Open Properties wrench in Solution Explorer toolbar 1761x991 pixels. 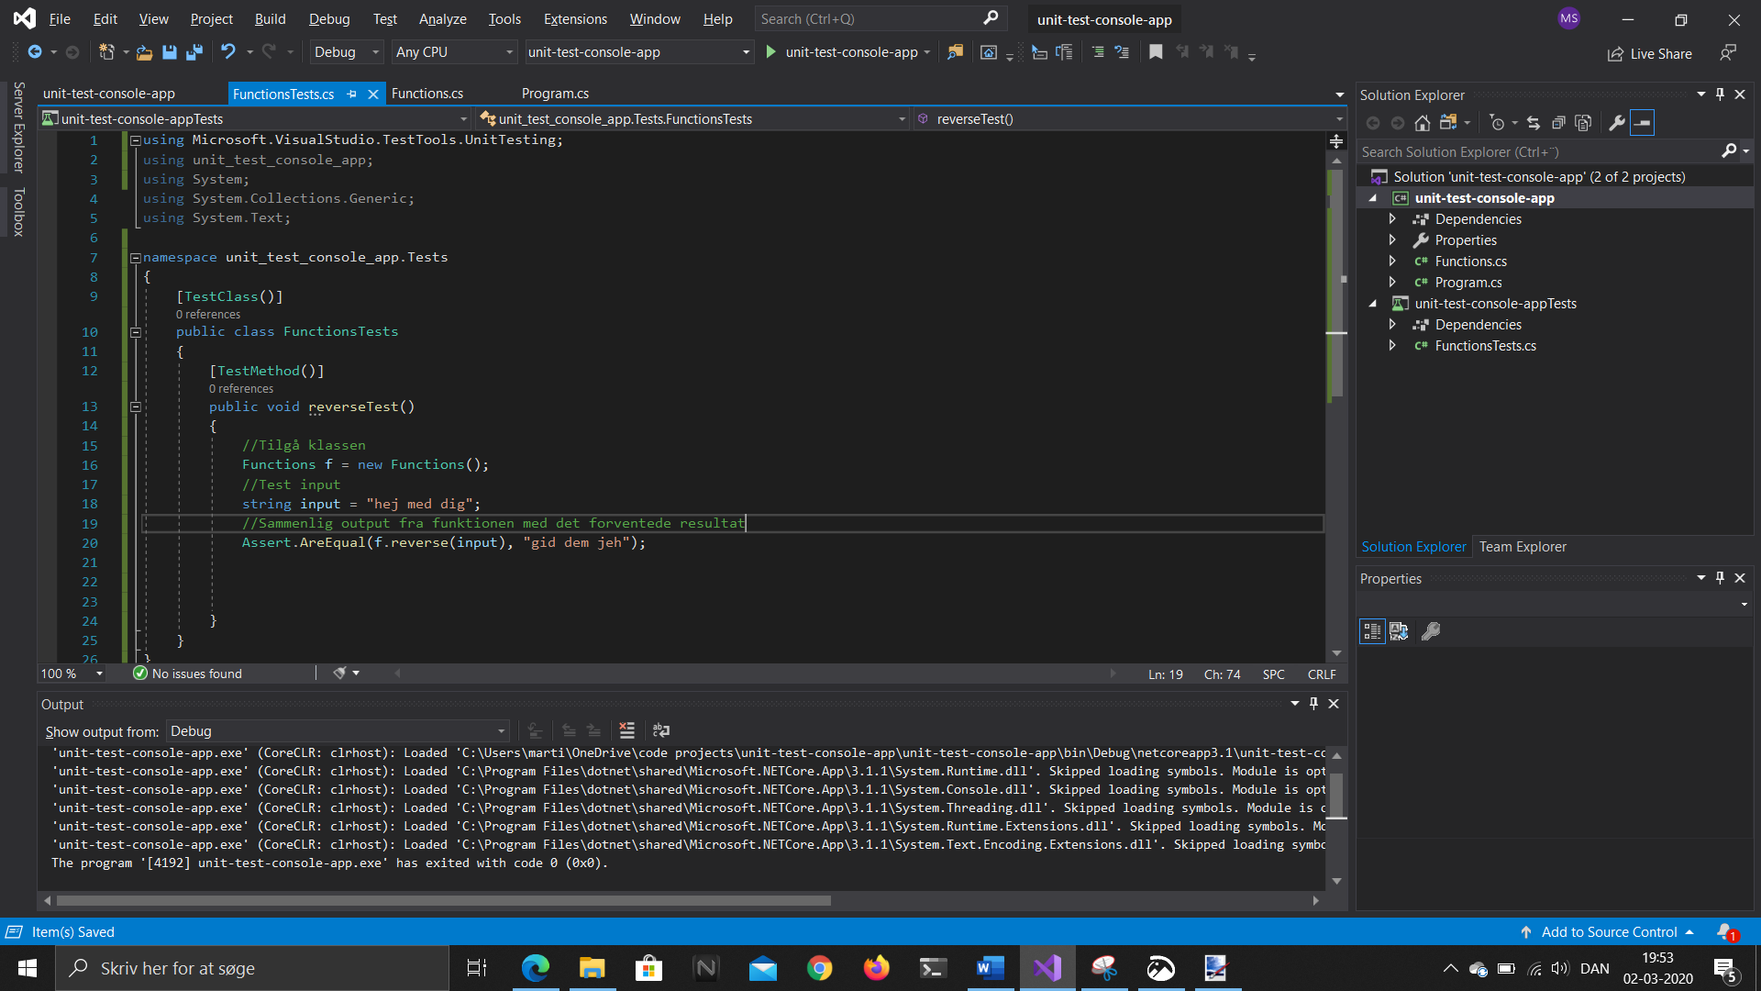(1617, 123)
